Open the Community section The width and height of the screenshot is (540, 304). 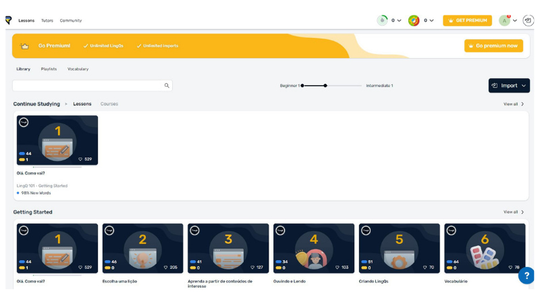click(x=71, y=21)
